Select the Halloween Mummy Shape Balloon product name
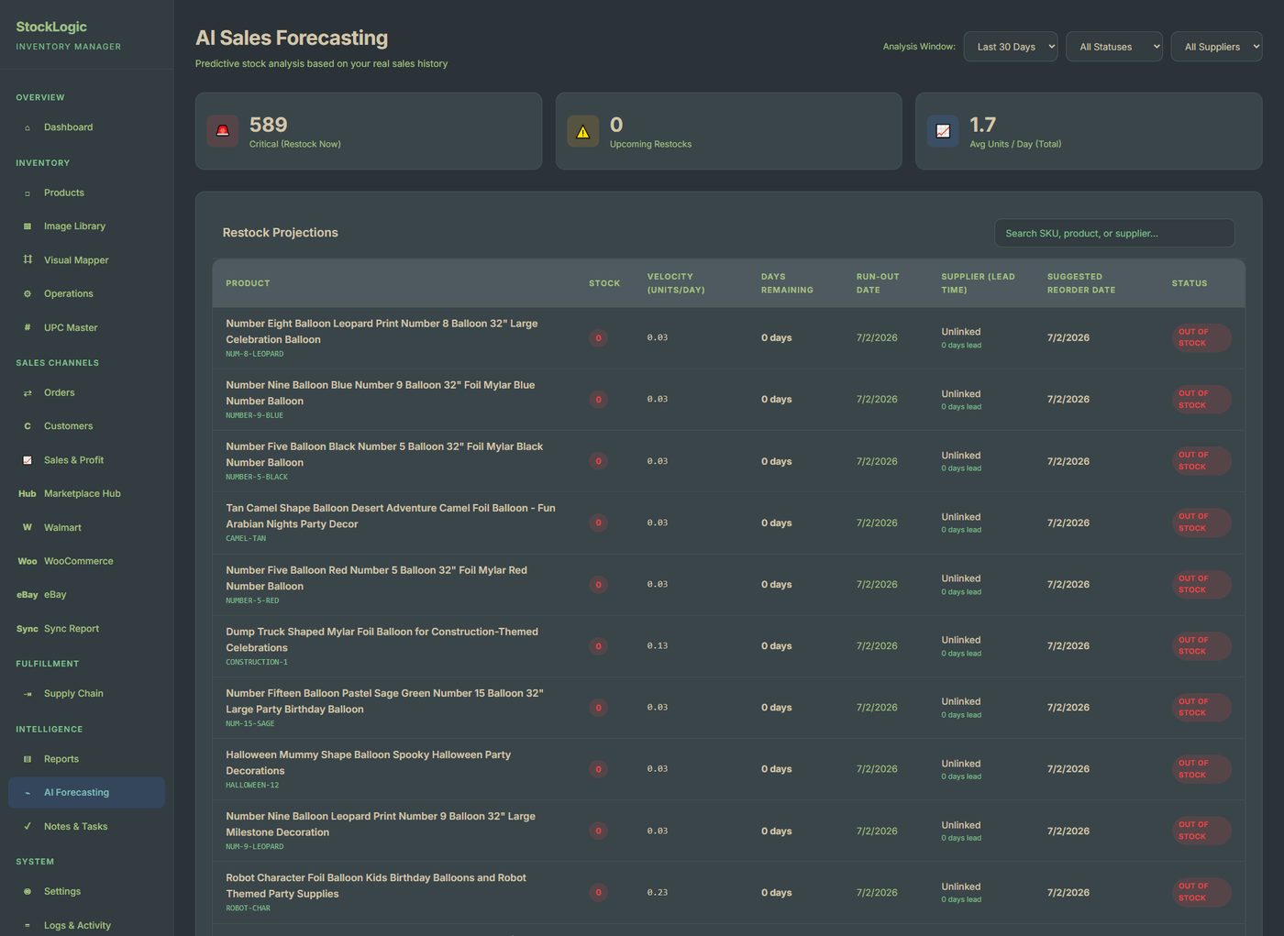Viewport: 1284px width, 936px height. pos(369,763)
